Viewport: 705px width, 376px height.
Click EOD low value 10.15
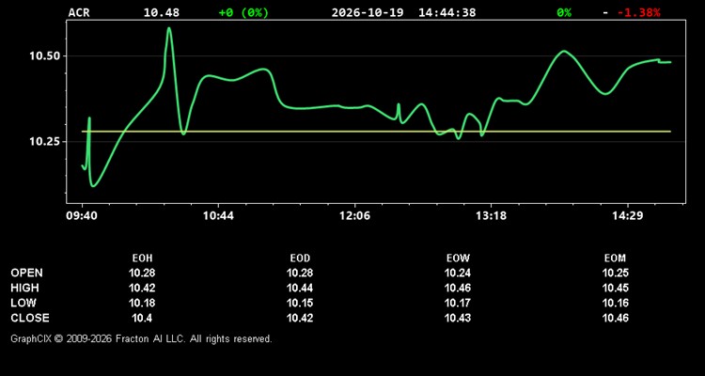point(300,303)
